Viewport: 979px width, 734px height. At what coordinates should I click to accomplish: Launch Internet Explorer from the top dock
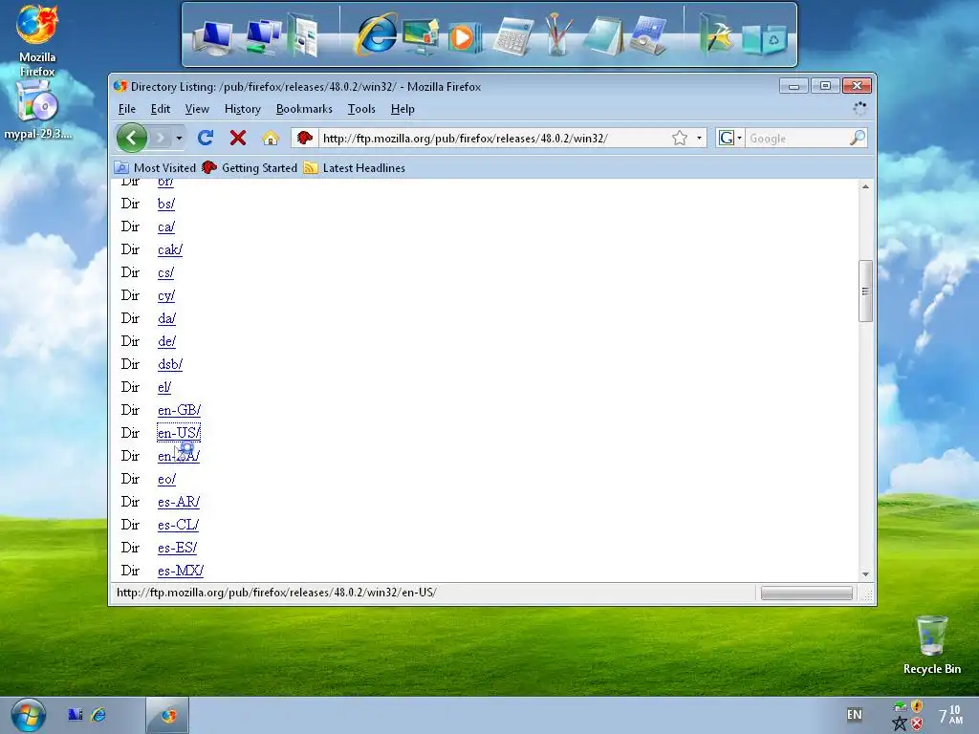[377, 34]
